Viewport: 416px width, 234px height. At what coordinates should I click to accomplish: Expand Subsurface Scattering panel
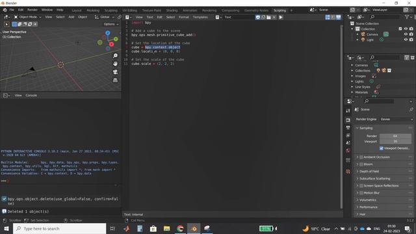(374, 179)
